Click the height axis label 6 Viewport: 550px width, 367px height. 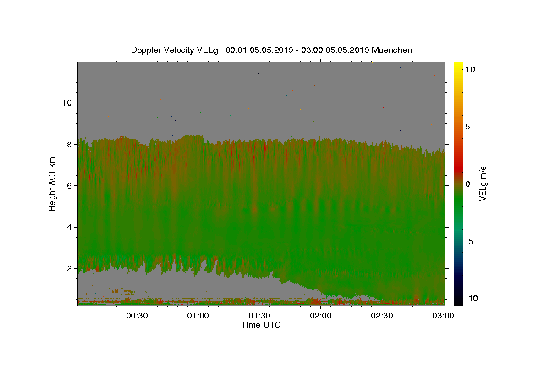tap(69, 185)
